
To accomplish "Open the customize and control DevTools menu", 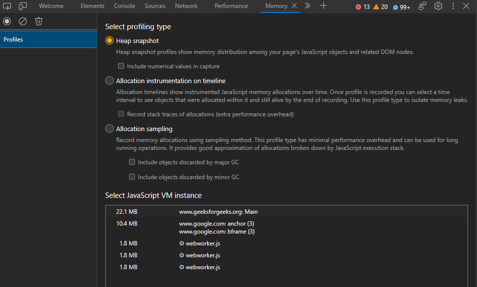I will (453, 6).
